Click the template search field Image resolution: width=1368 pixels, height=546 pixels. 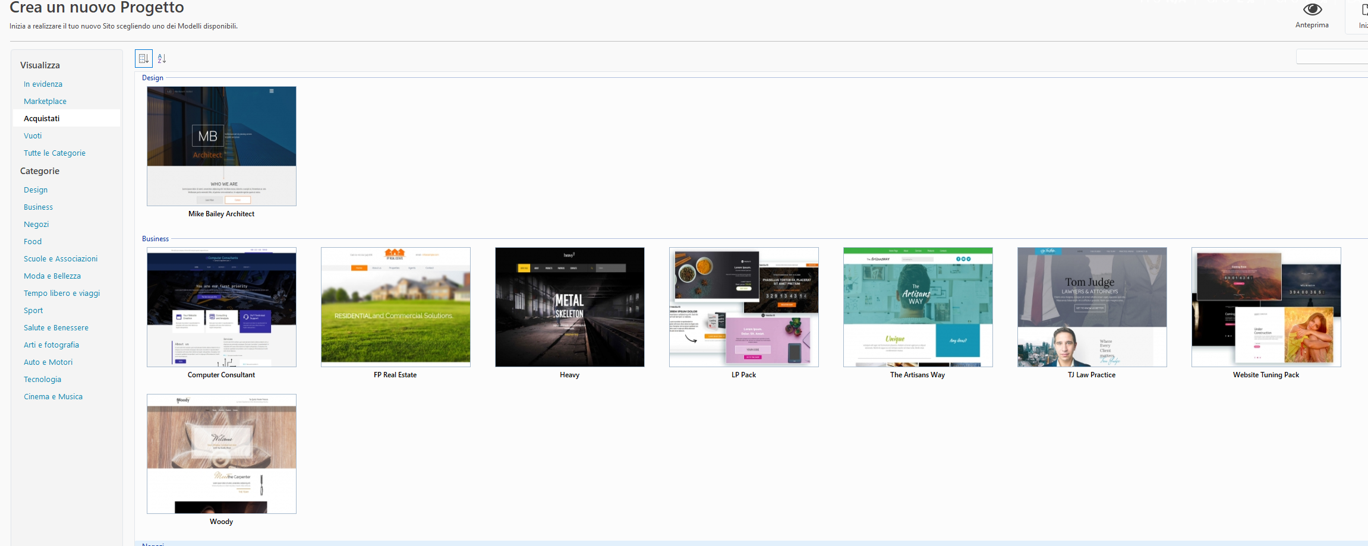[1331, 56]
